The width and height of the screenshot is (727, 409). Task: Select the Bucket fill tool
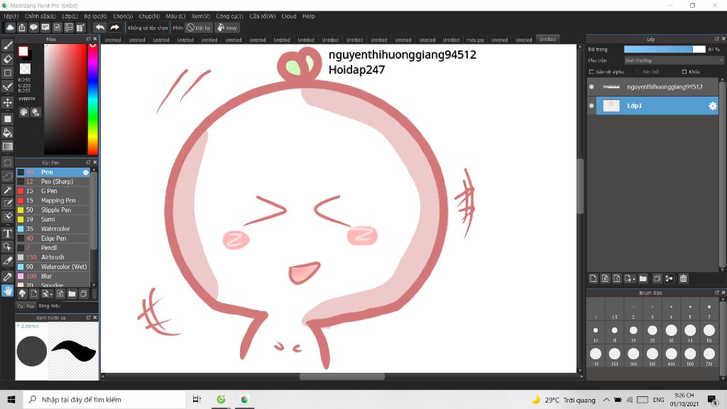8,133
